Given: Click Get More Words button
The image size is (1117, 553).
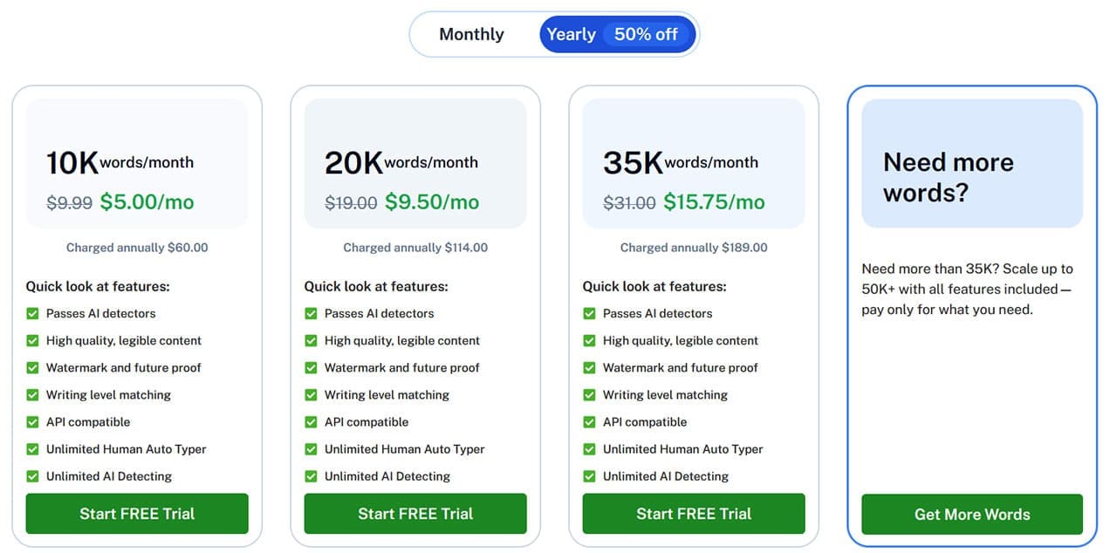Looking at the screenshot, I should [972, 515].
